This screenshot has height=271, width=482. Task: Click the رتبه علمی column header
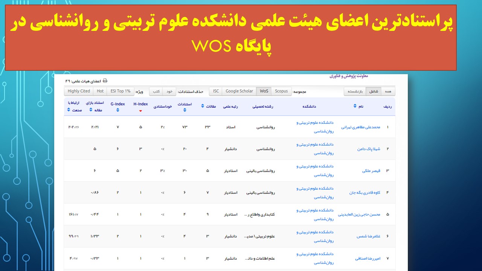click(x=230, y=107)
